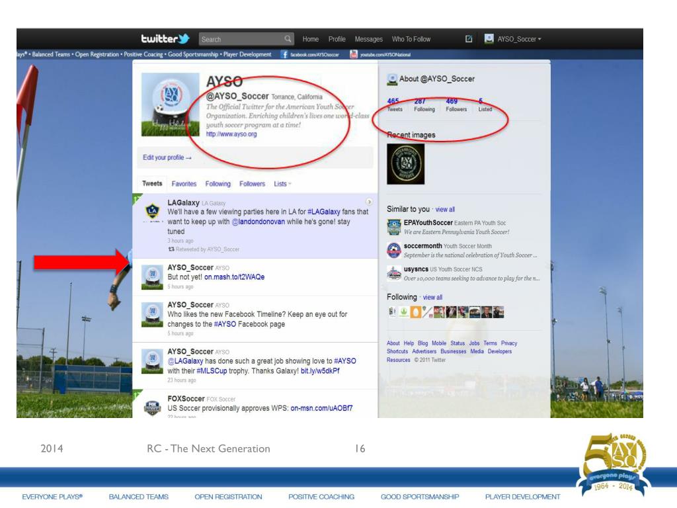Click the retweet icon under LAGalaxy tweet
The image size is (677, 508).
pos(171,249)
